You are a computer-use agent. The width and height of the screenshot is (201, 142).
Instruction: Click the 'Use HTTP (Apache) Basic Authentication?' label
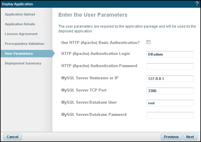[100, 42]
